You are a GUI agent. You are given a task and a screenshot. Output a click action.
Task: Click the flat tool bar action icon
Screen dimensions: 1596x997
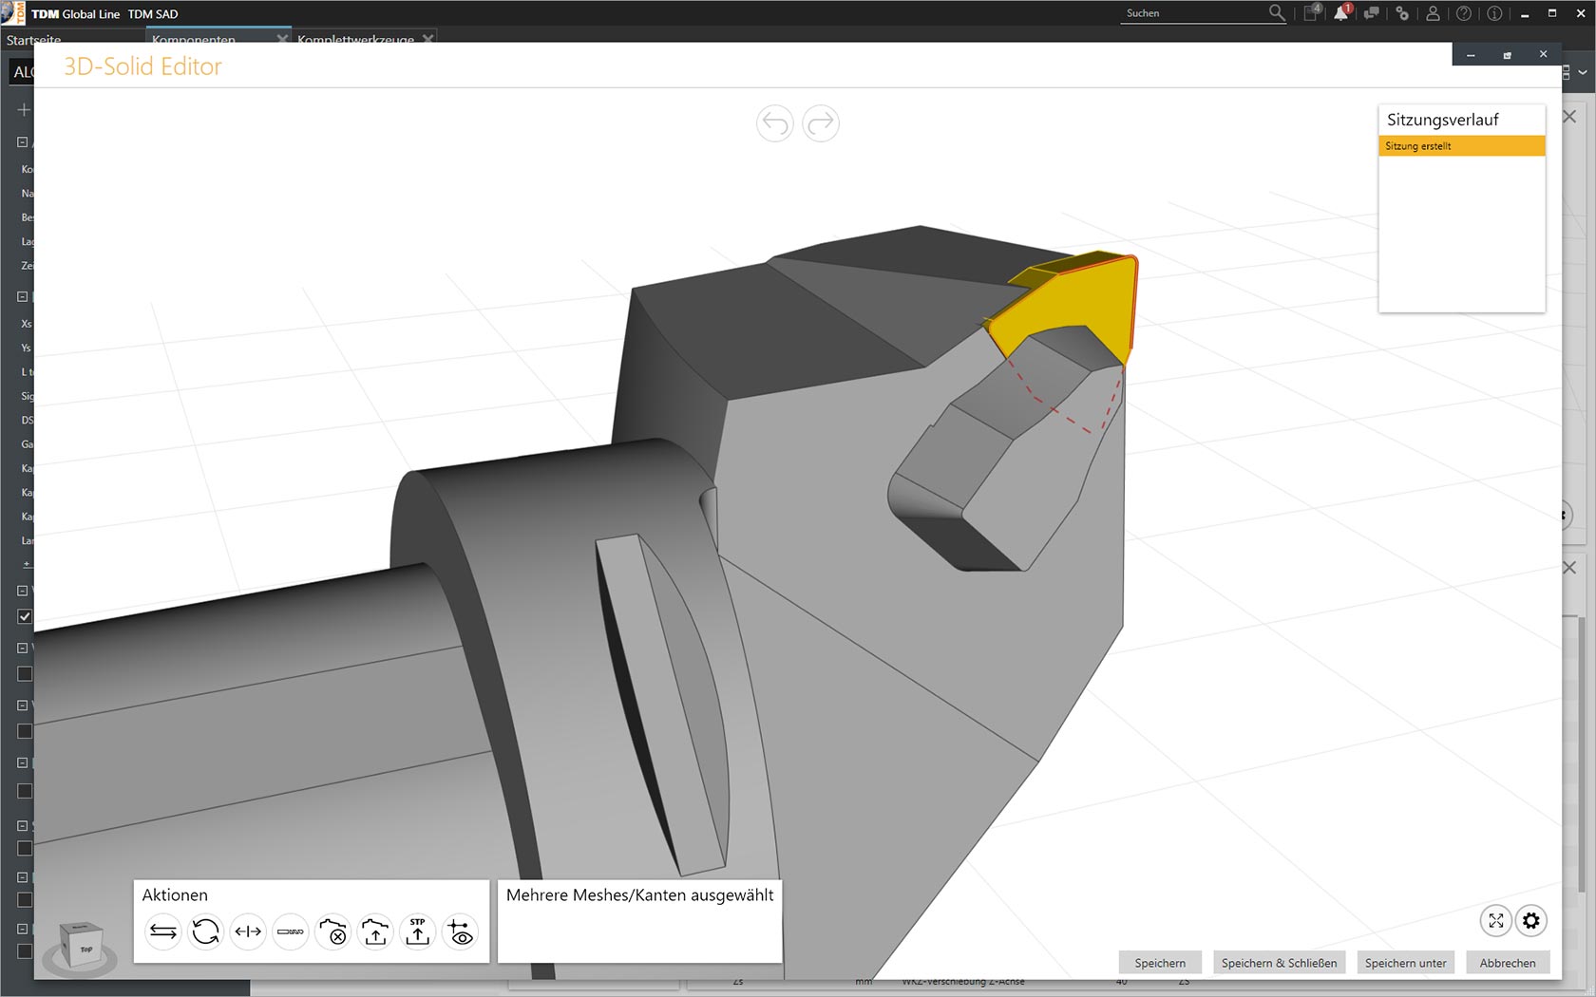[291, 932]
